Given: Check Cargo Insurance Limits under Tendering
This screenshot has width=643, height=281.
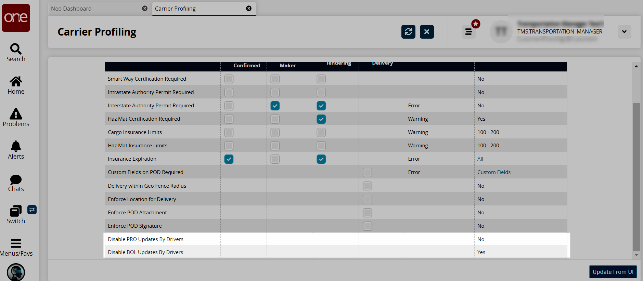Looking at the screenshot, I should [321, 132].
